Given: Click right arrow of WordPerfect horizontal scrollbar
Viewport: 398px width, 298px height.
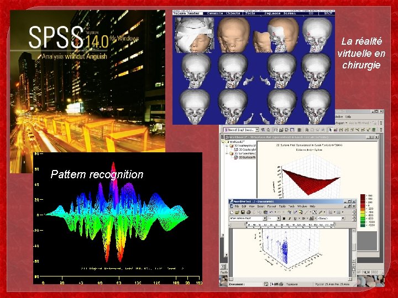Looking at the screenshot, I should (350, 279).
